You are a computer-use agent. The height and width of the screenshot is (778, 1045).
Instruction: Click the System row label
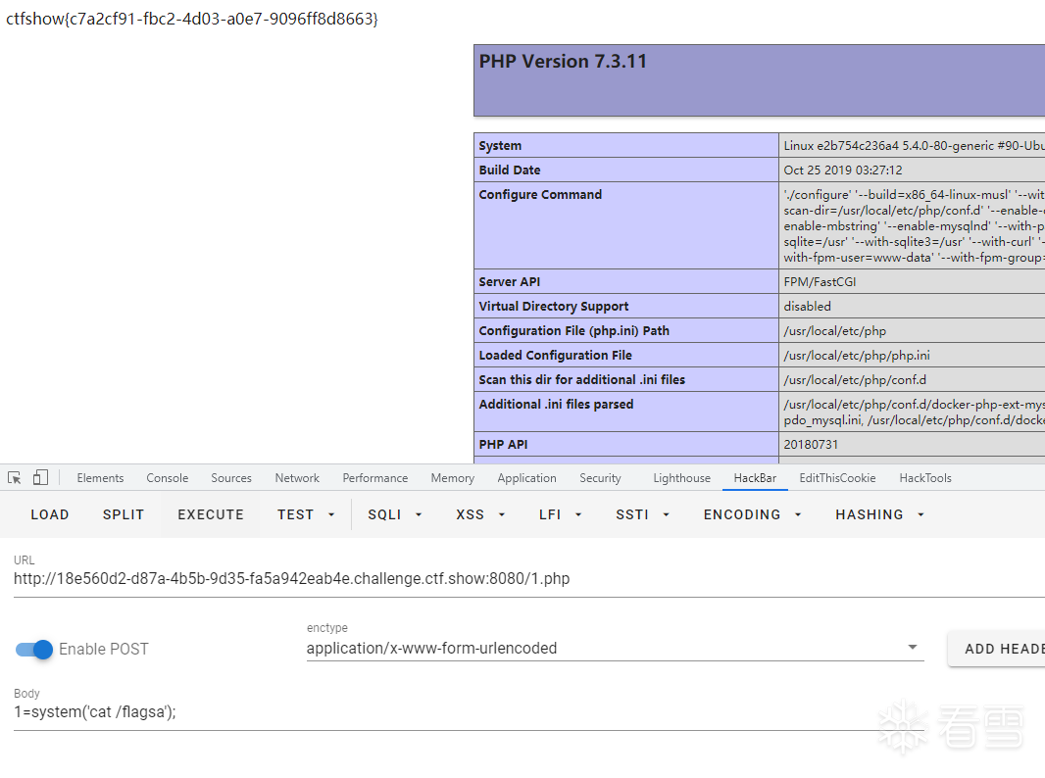500,145
